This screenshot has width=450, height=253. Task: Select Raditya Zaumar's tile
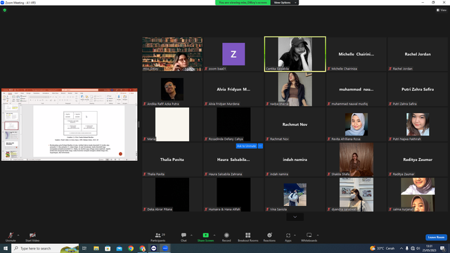[x=418, y=160]
